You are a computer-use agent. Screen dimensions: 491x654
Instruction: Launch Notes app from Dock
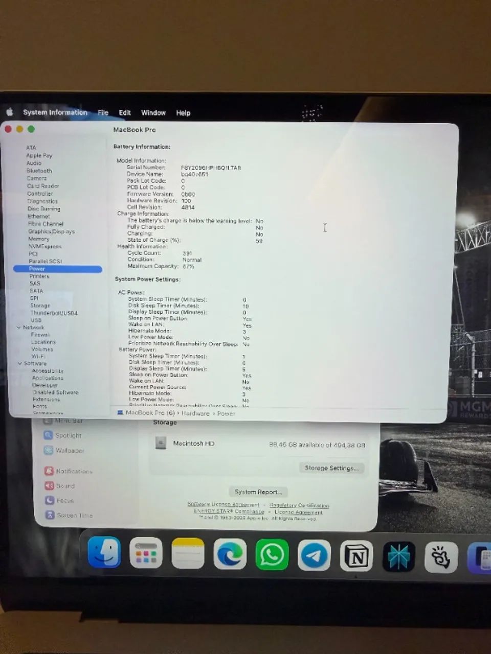coord(188,553)
